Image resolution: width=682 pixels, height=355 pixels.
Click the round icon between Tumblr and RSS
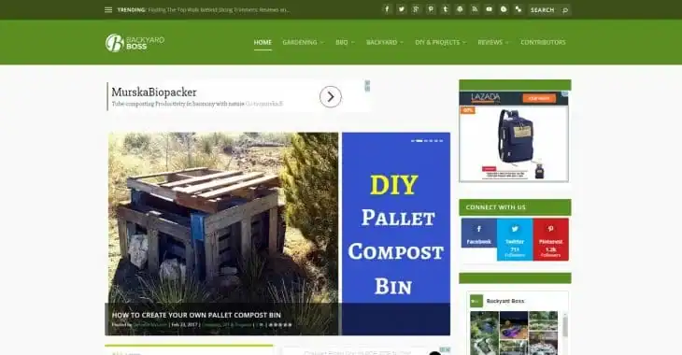pos(460,9)
